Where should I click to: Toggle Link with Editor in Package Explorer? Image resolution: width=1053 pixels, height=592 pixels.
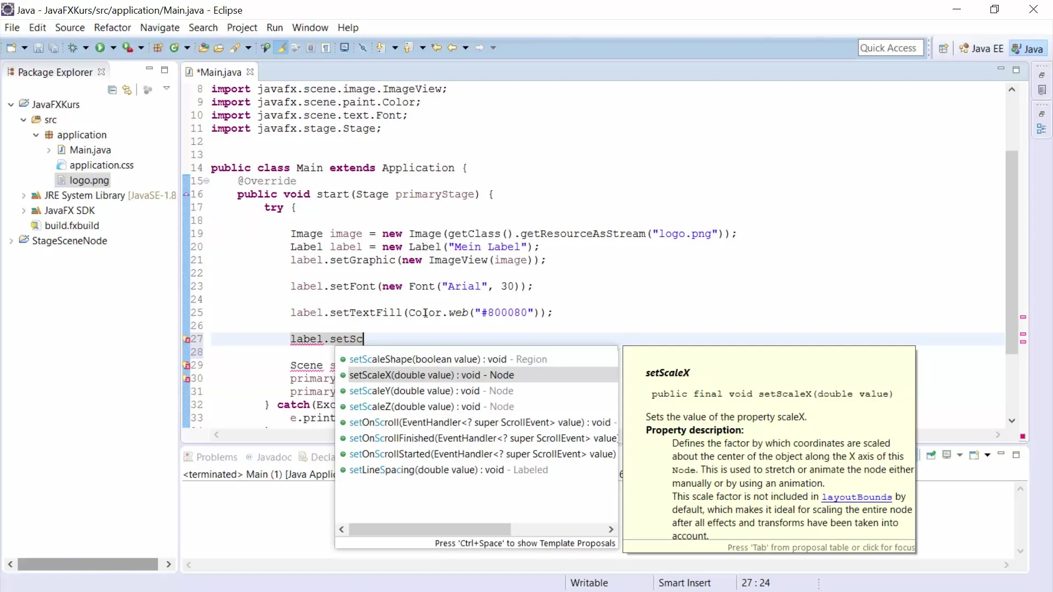click(127, 89)
